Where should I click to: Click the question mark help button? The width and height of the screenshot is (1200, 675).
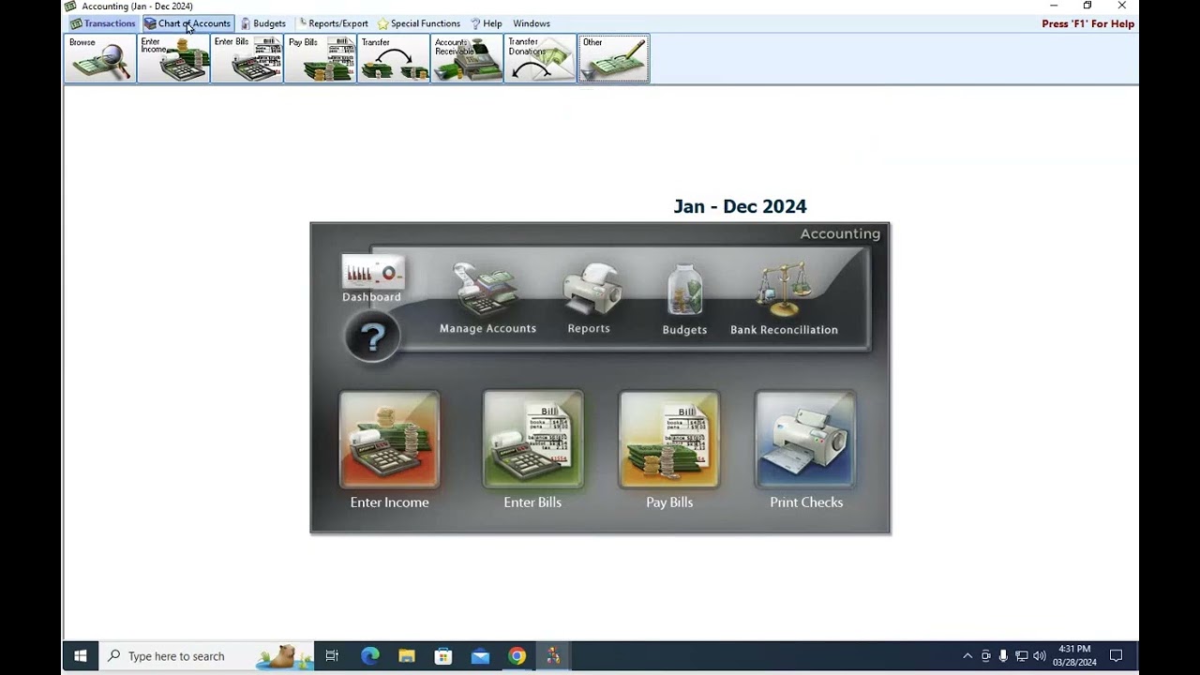click(372, 337)
